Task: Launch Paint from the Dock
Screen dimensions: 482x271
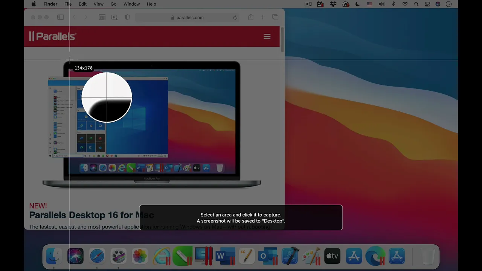Action: (x=311, y=256)
